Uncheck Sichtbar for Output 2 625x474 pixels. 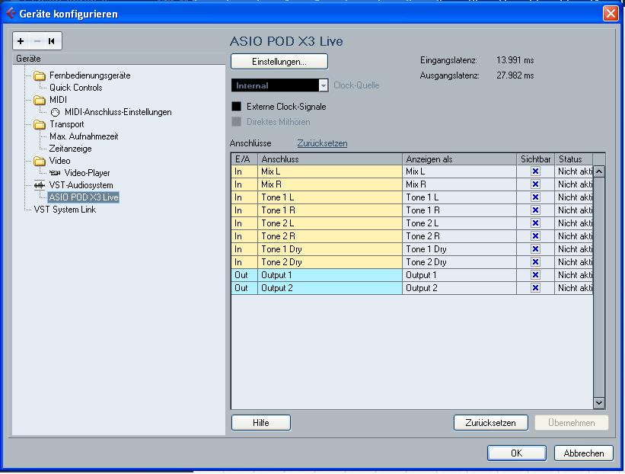pos(535,287)
